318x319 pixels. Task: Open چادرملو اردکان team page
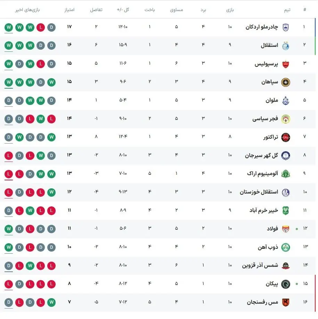[x=262, y=27]
